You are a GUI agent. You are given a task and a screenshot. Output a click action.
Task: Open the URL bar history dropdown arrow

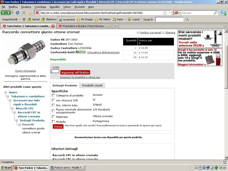click(170, 13)
